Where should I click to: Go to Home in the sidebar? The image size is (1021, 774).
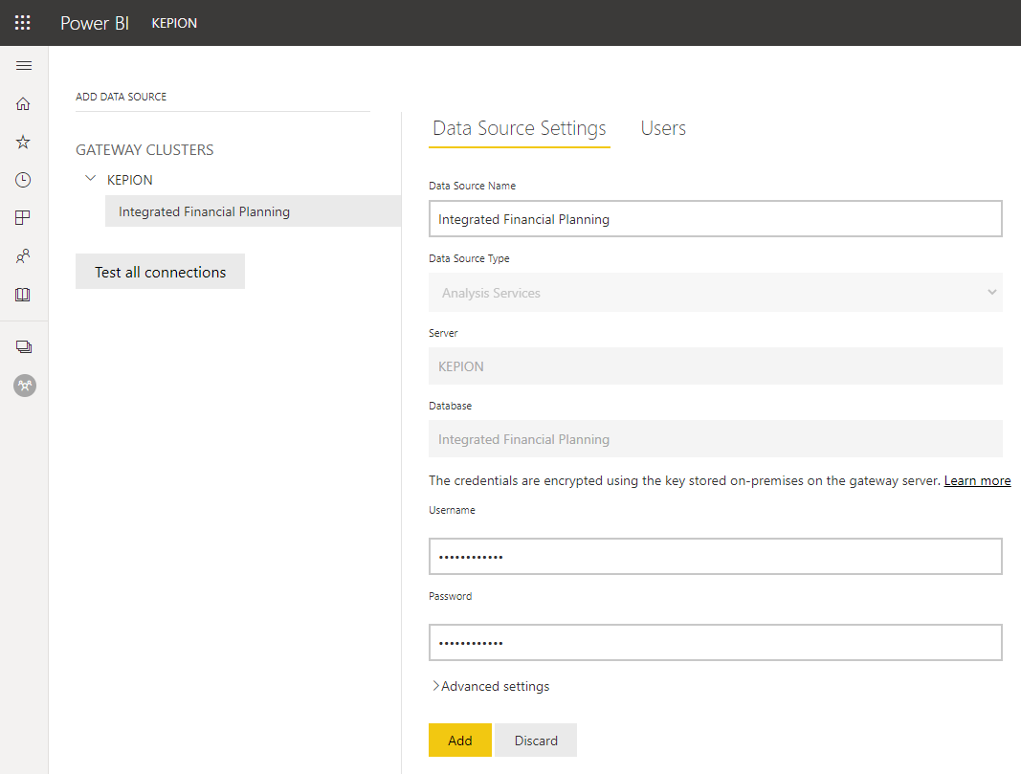(23, 104)
